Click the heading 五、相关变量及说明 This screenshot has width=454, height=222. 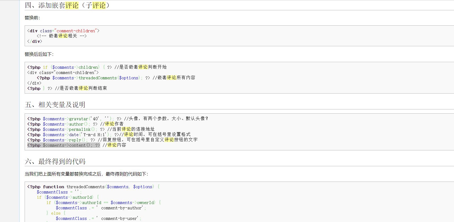pos(55,105)
